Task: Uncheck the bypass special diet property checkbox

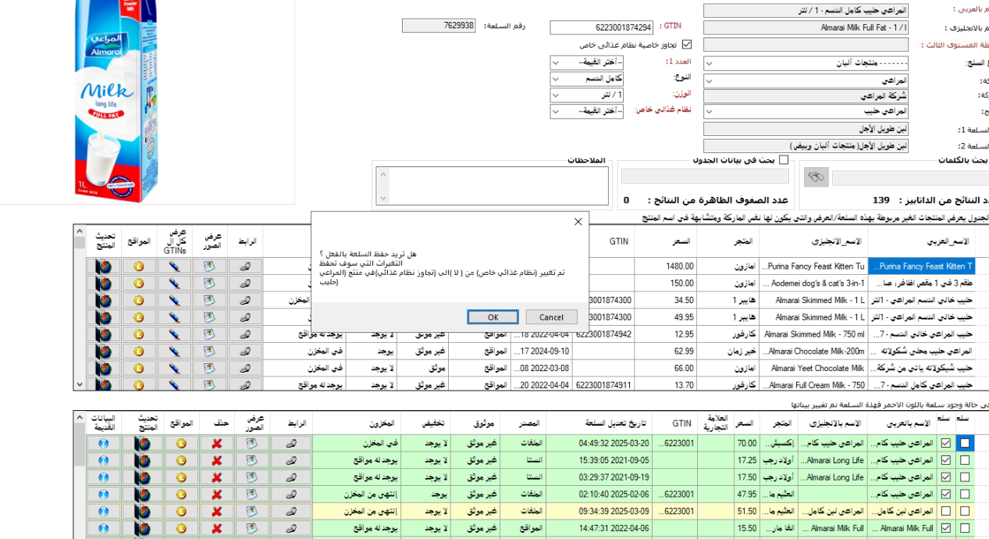Action: point(687,45)
